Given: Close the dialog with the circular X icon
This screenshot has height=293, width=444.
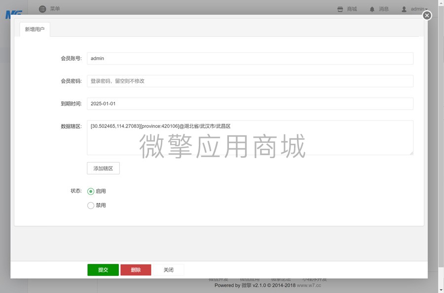Looking at the screenshot, I should click(x=426, y=15).
